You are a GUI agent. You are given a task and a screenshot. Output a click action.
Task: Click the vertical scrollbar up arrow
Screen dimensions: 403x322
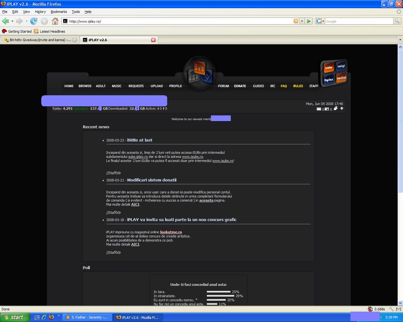(400, 47)
